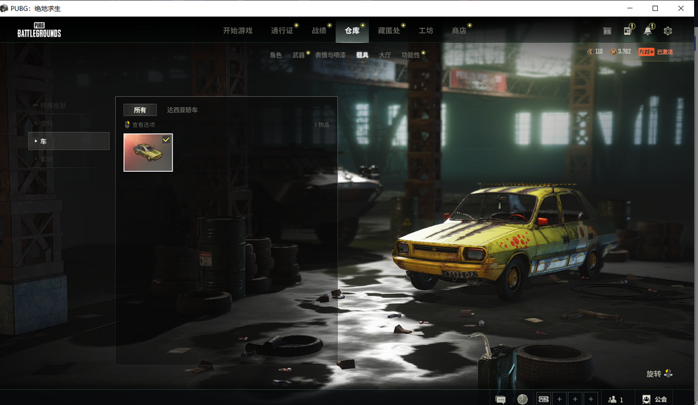Click the third plus invite slot

coord(591,399)
